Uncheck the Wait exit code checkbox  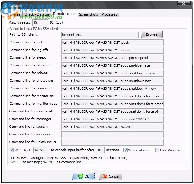point(125,150)
